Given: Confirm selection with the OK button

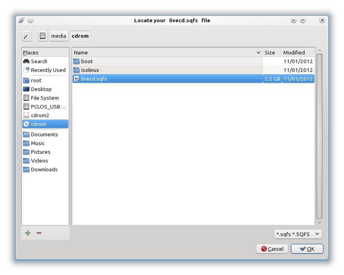Looking at the screenshot, I should point(307,249).
